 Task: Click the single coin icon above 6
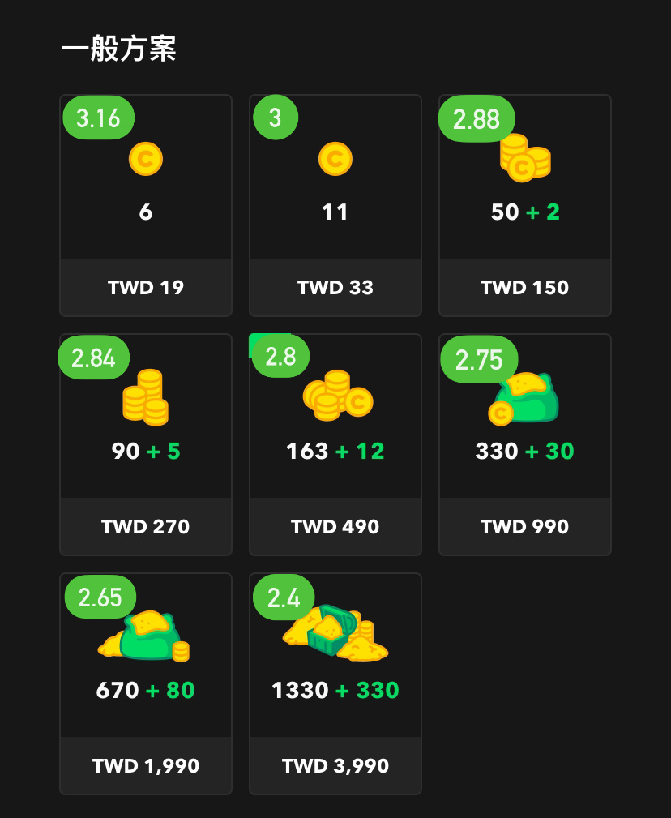coord(145,159)
